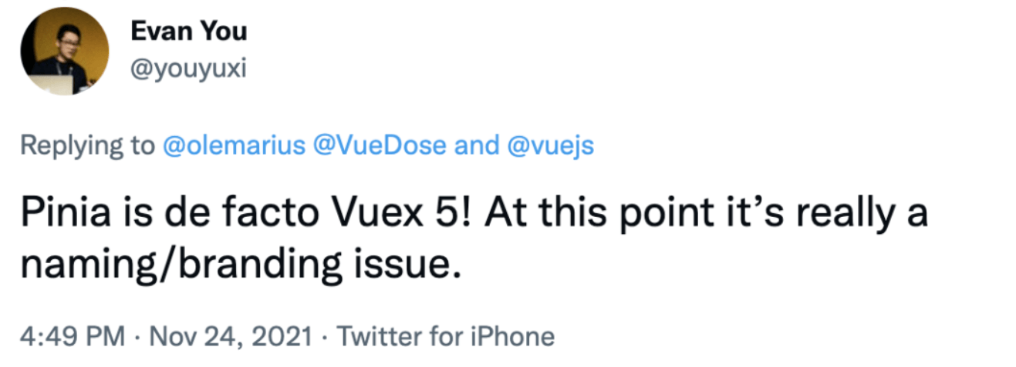Image resolution: width=1016 pixels, height=367 pixels.
Task: Visit the @olemarius mention link
Action: (x=235, y=145)
